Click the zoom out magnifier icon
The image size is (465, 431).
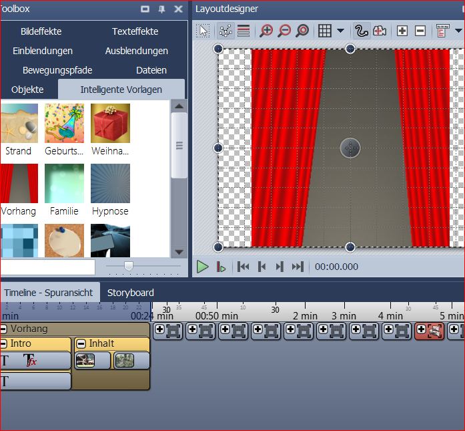(x=284, y=31)
